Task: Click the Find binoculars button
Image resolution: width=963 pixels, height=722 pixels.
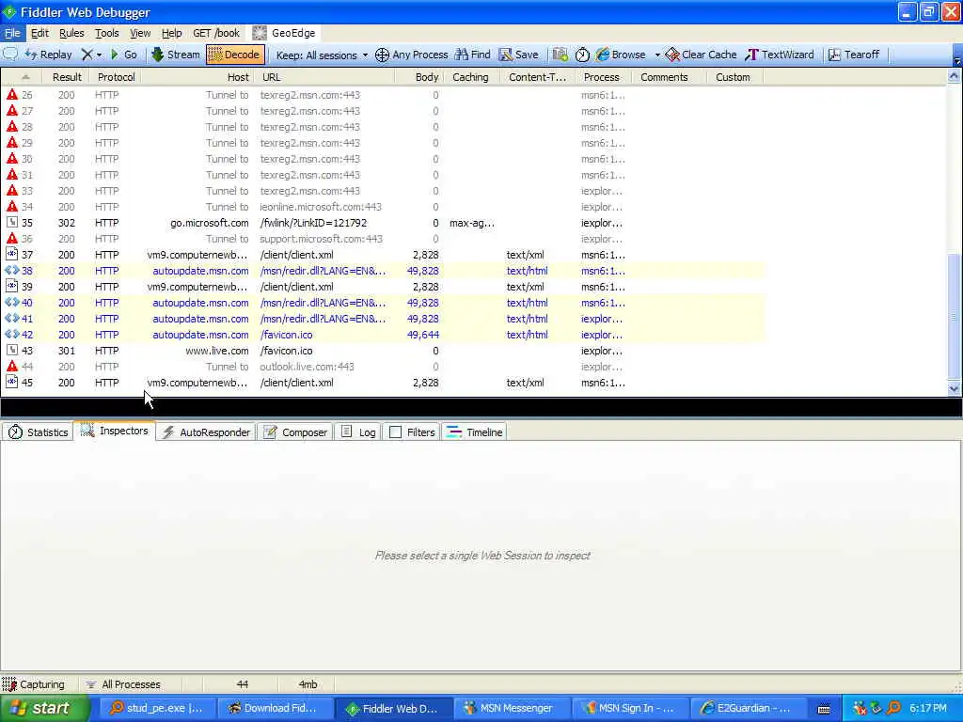Action: pos(472,55)
